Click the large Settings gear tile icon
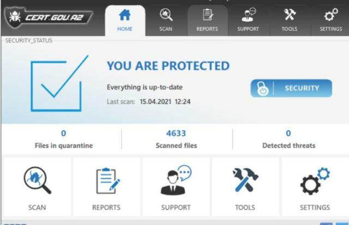Image resolution: width=349 pixels, height=225 pixels. pos(315,181)
